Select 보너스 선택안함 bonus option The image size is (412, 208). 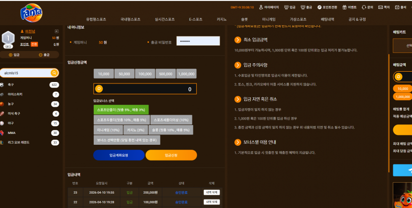[127, 140]
